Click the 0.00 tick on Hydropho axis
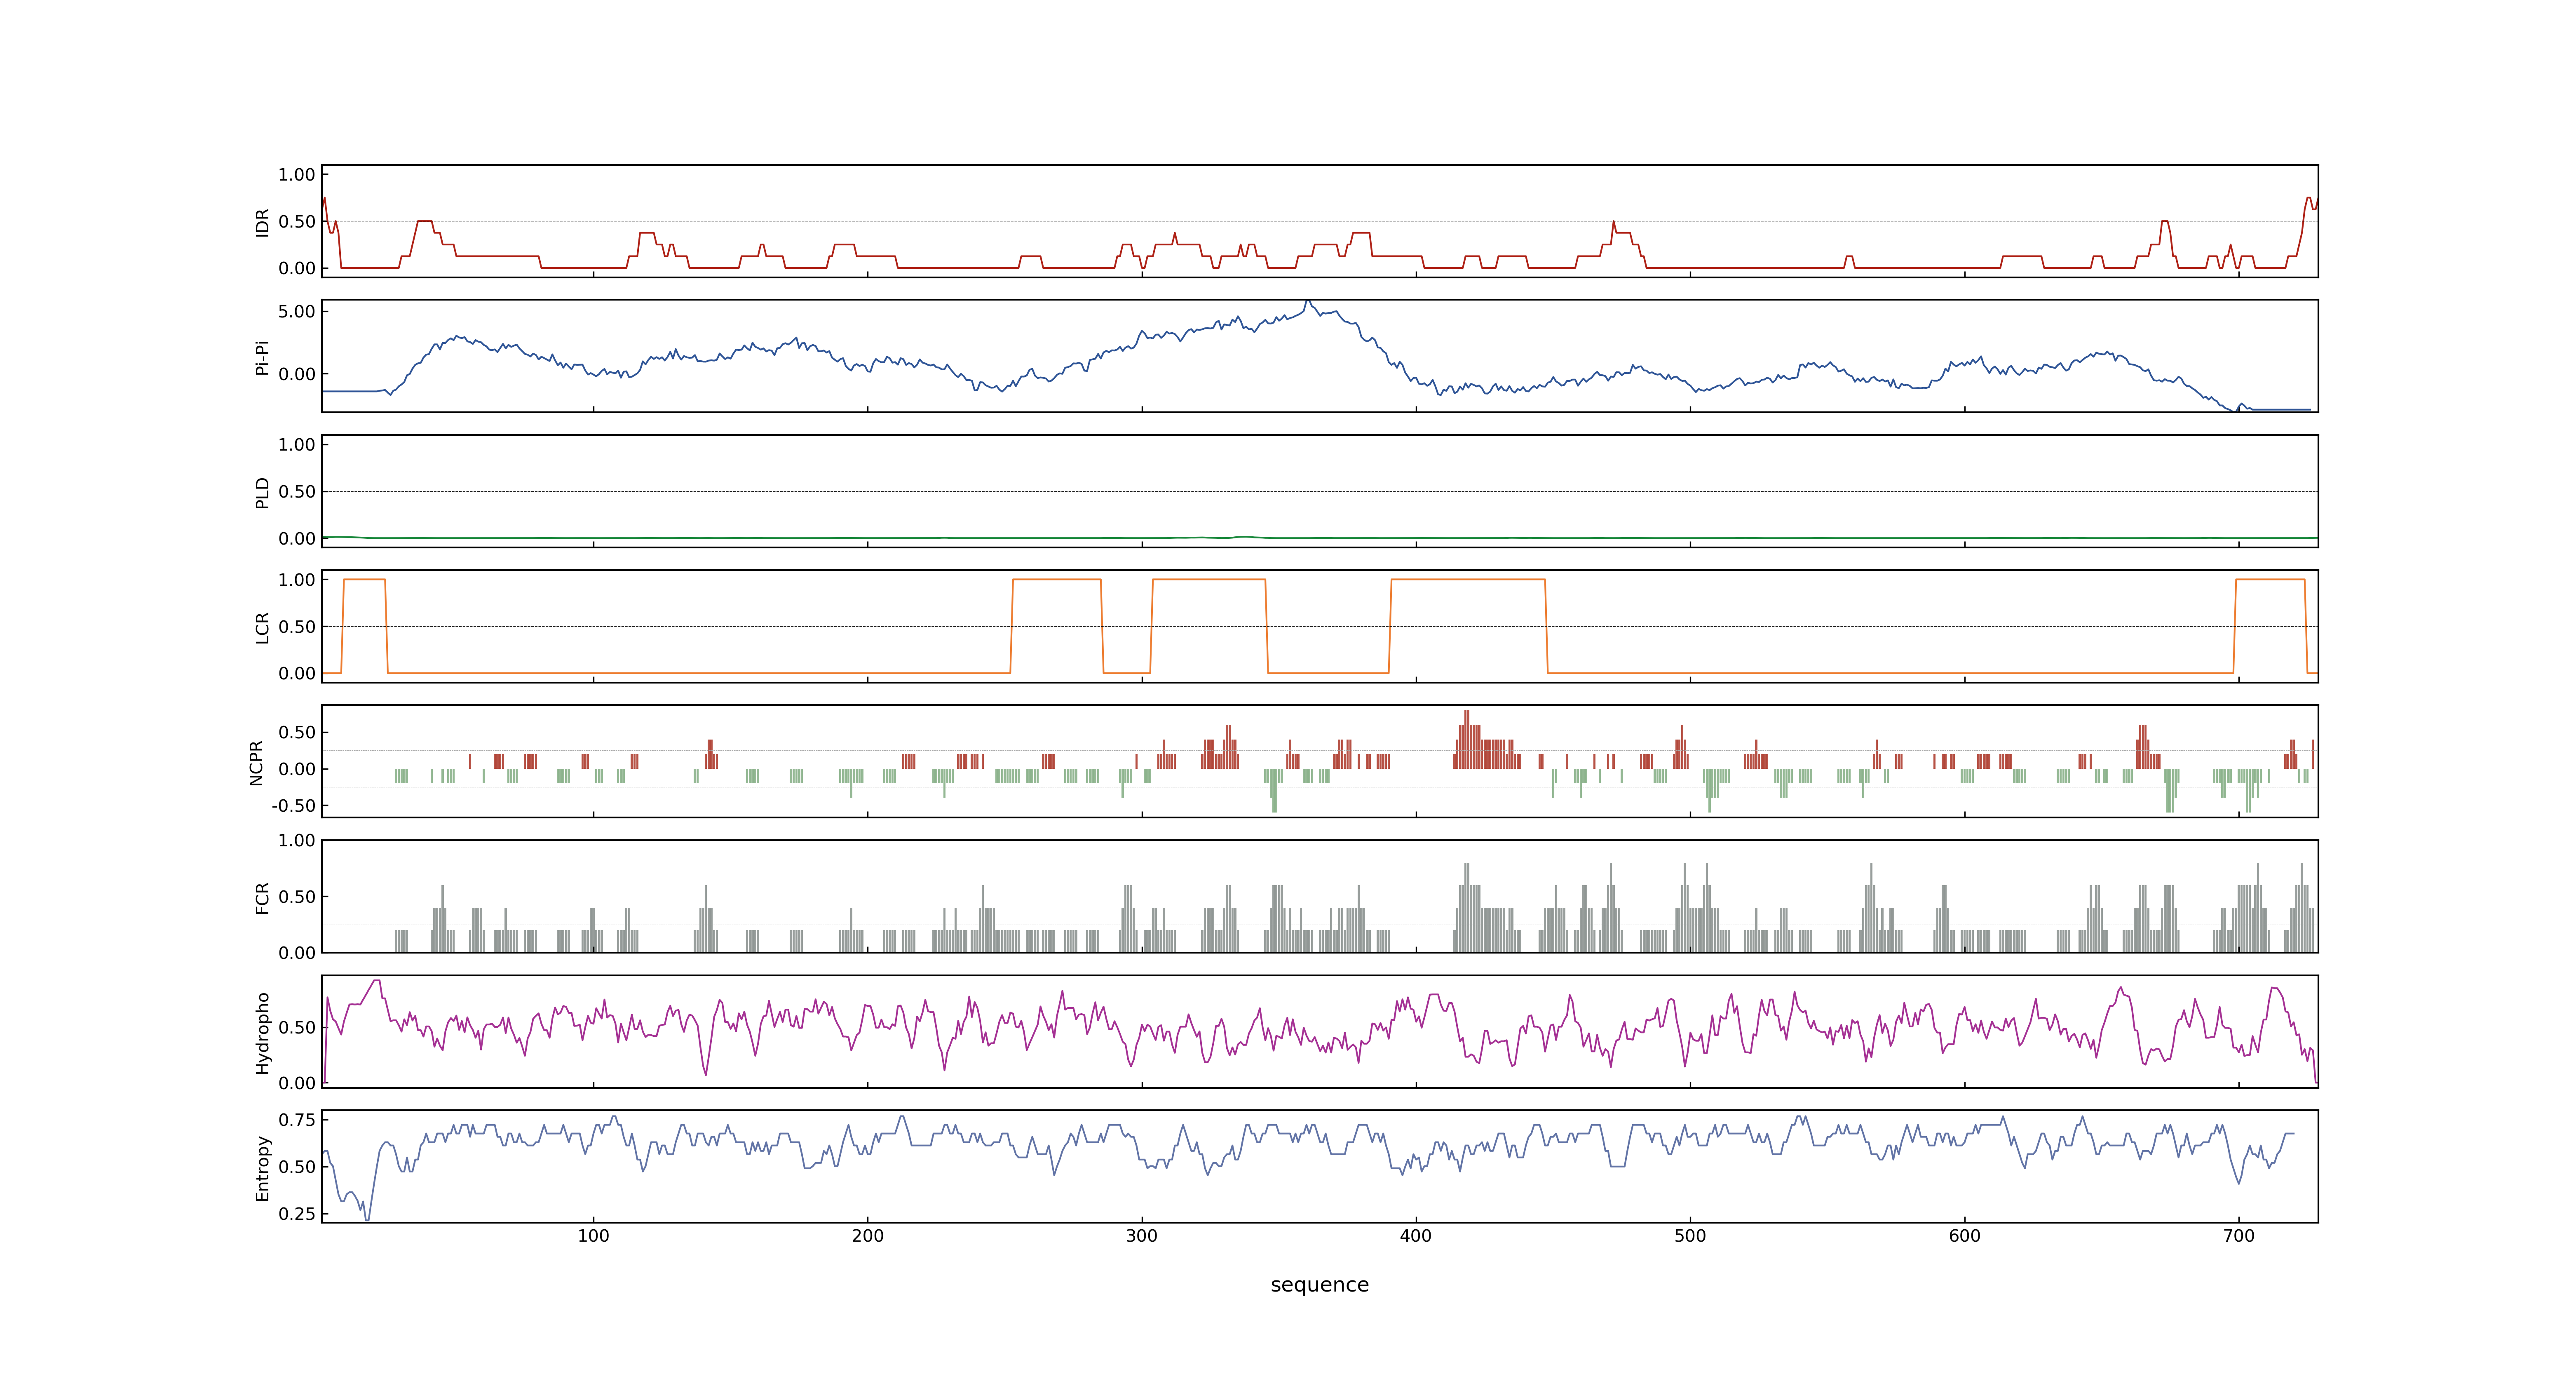This screenshot has width=2576, height=1374. tap(297, 1083)
